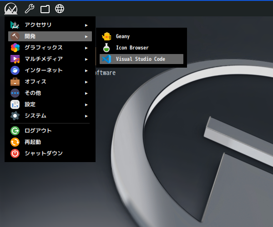The height and width of the screenshot is (227, 273).
Task: Launch the web browser globe icon
Action: pyautogui.click(x=59, y=8)
